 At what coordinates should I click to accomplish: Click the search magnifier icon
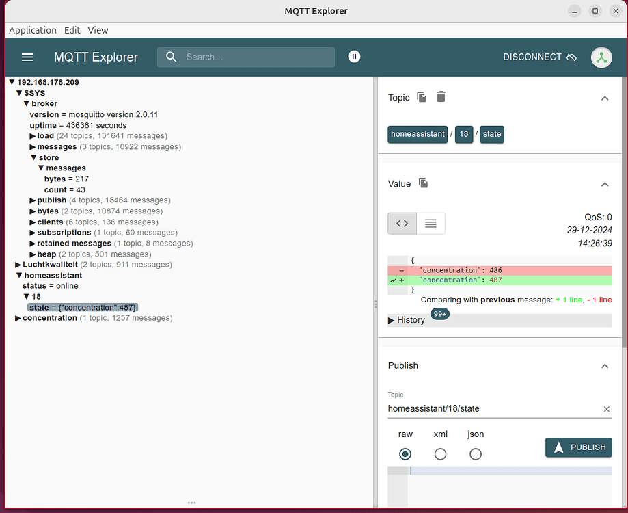click(172, 57)
